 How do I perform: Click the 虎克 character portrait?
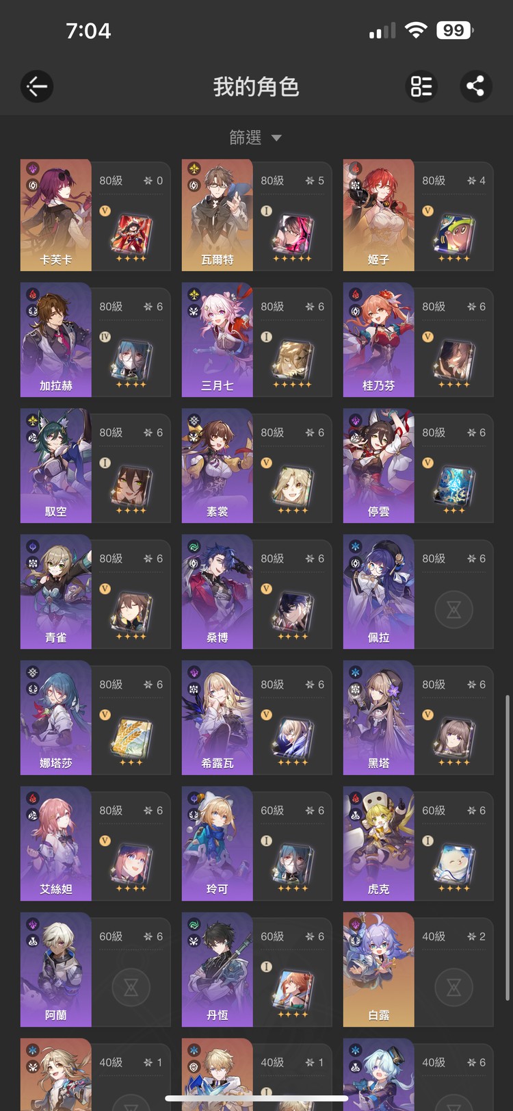[379, 845]
